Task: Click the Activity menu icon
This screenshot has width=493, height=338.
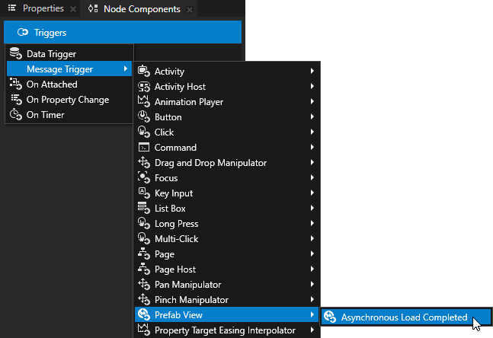Action: [144, 71]
